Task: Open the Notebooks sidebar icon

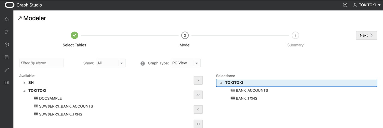Action: pyautogui.click(x=7, y=57)
